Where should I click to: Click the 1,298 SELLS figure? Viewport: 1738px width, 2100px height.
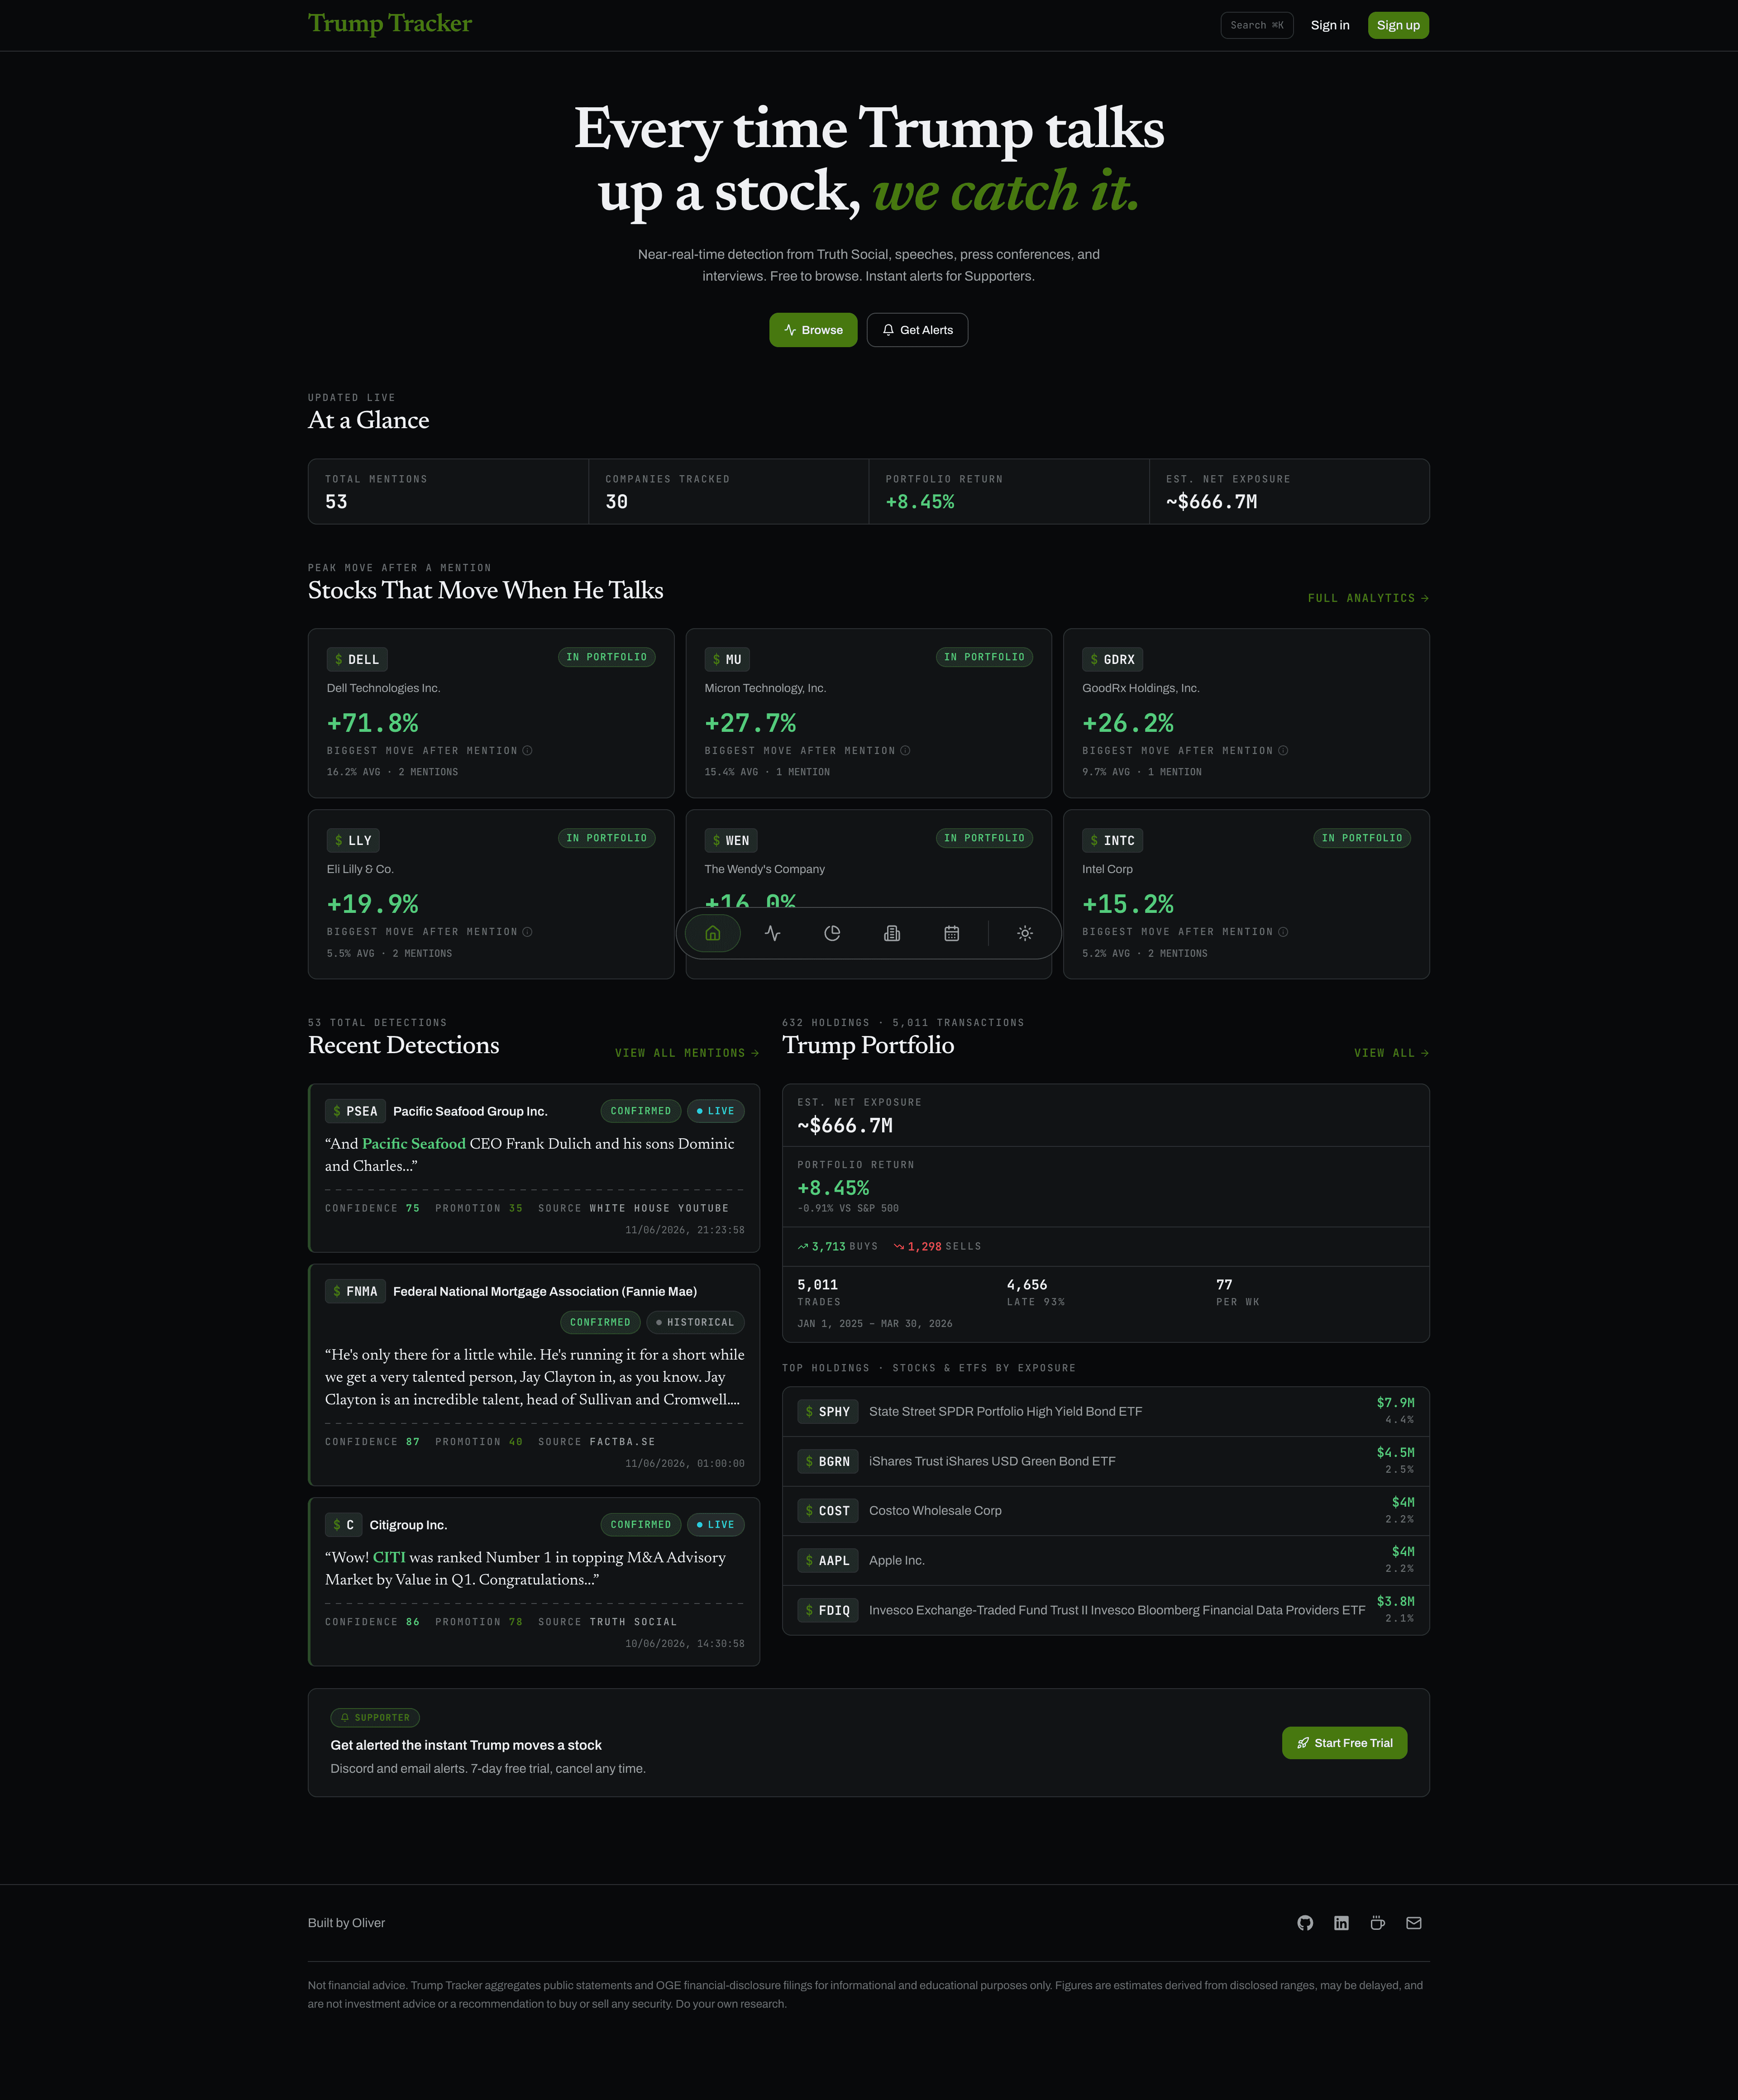937,1247
